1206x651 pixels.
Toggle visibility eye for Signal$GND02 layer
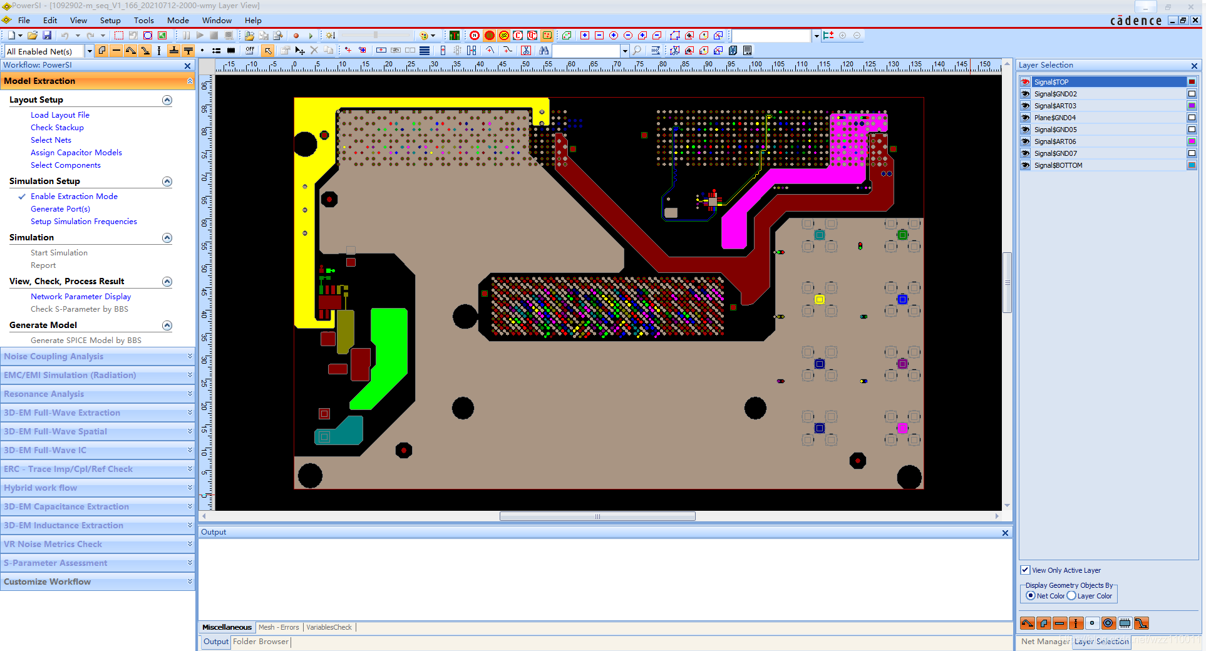click(1025, 94)
